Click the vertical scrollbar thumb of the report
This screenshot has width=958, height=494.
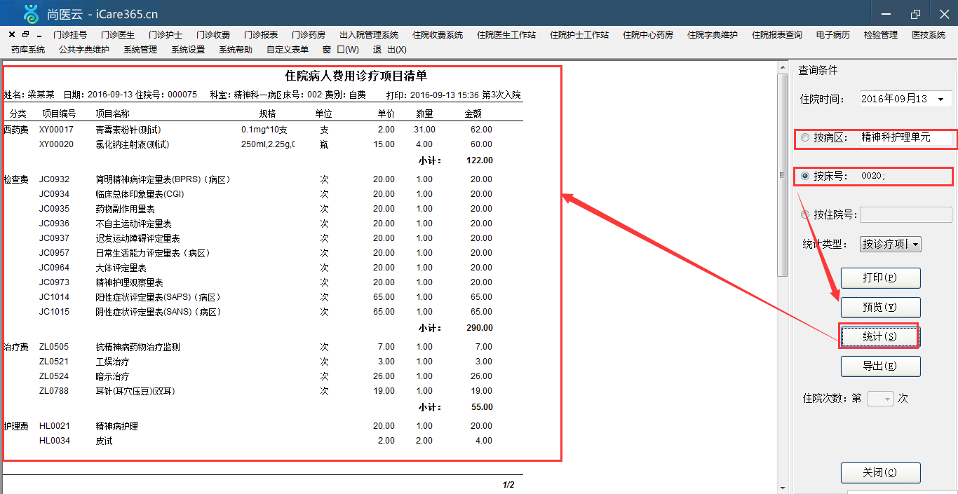(782, 175)
